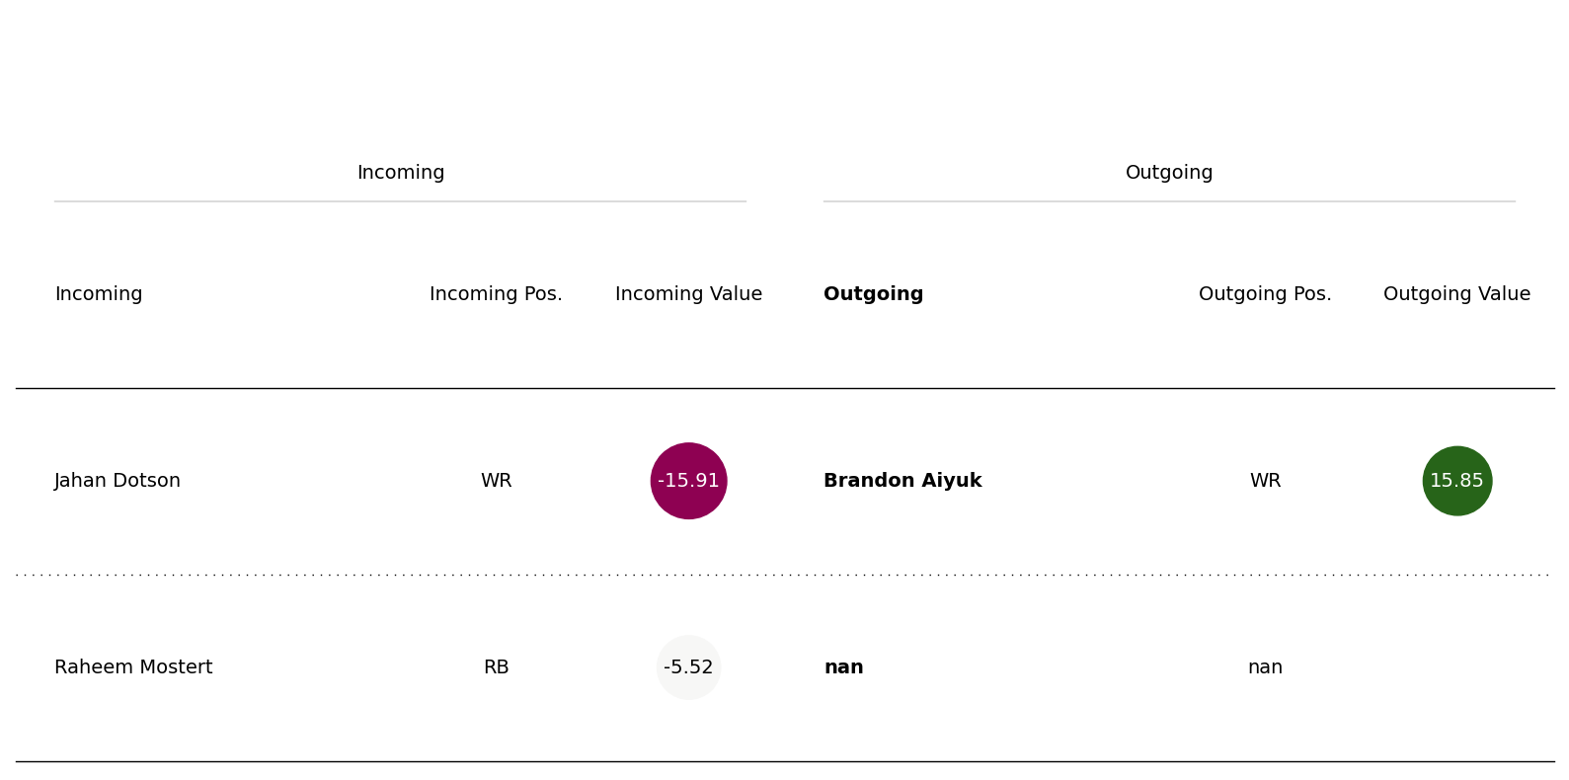This screenshot has height=780, width=1569.
Task: Select player name Jahan Dotson
Action: point(118,481)
